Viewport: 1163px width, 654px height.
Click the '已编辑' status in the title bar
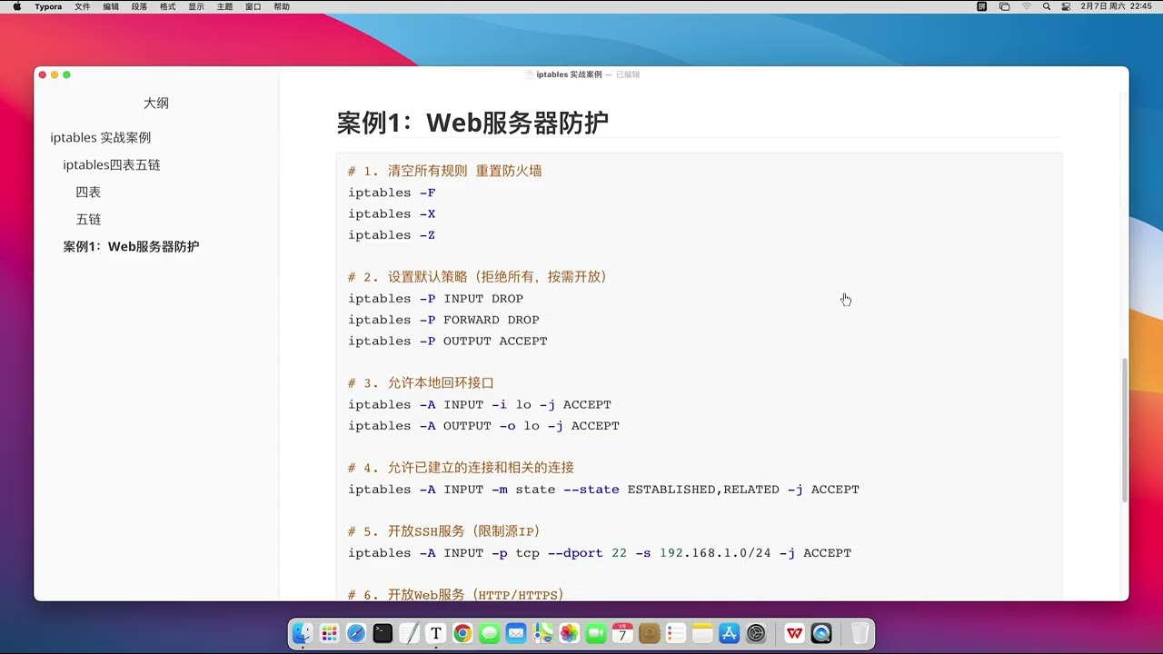point(628,74)
